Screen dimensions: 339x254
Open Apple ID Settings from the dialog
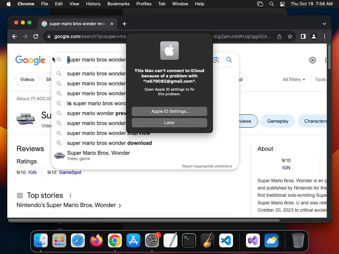(169, 111)
